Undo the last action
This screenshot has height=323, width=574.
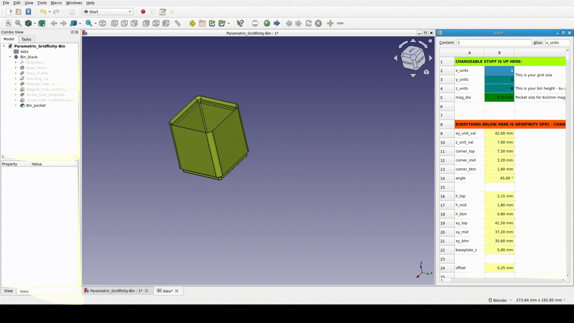pyautogui.click(x=42, y=12)
